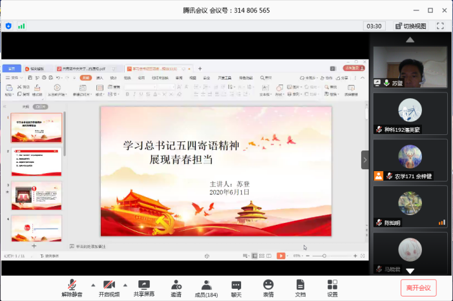Screen dimensions: 453x301
Task: Open the 聊天 chat icon
Action: (x=237, y=288)
